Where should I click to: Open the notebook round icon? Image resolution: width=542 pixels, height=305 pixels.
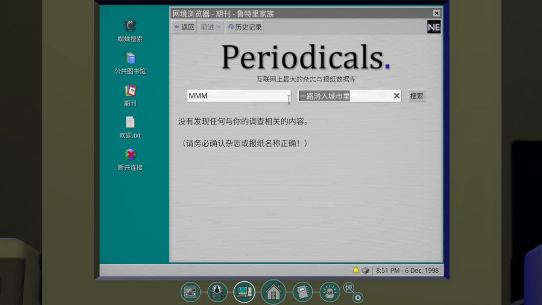point(303,292)
